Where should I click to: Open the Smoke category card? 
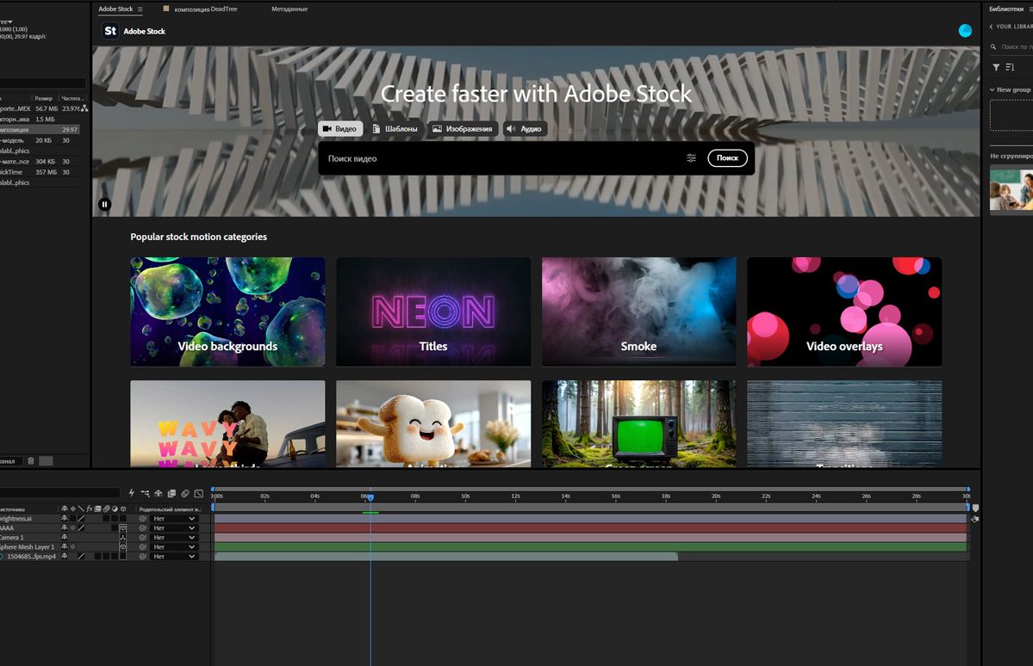click(638, 311)
